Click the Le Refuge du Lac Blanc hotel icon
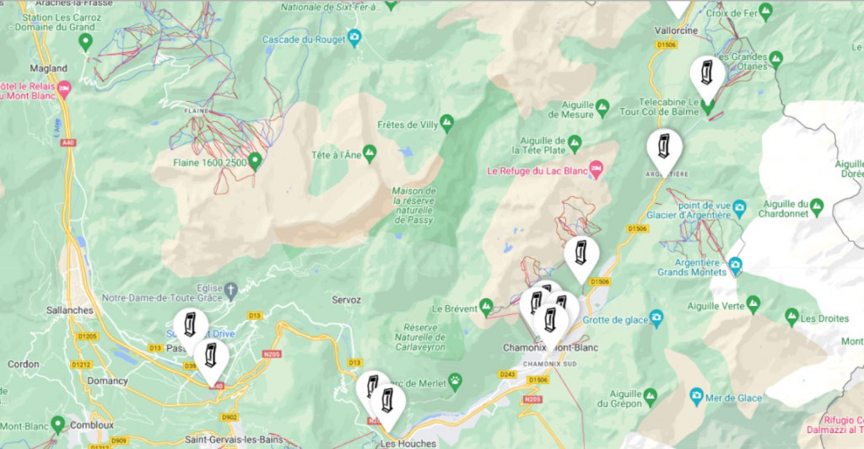The width and height of the screenshot is (864, 449). coord(596,169)
